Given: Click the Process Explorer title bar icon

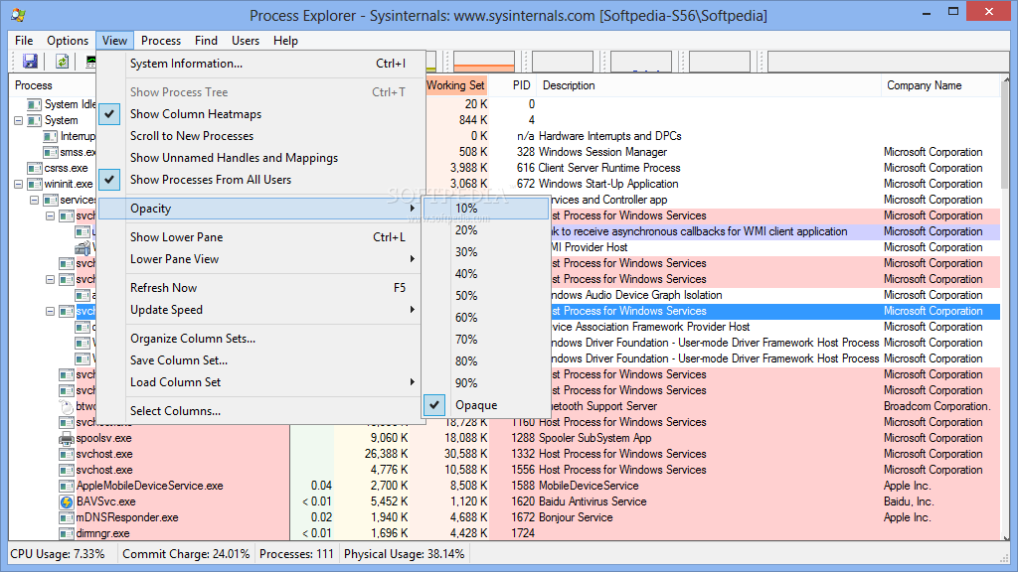Looking at the screenshot, I should [18, 14].
